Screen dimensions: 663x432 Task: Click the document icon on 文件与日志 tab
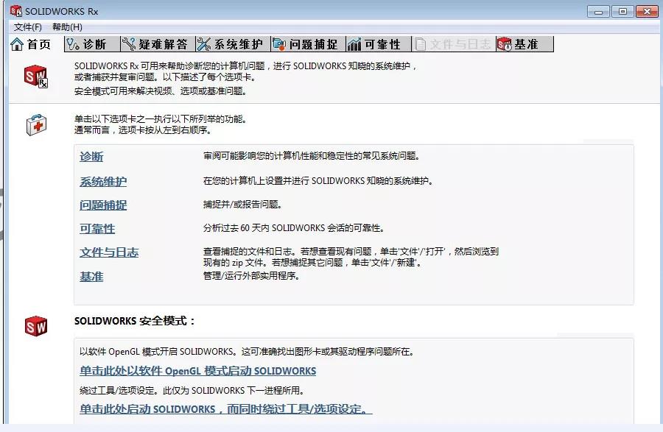421,44
